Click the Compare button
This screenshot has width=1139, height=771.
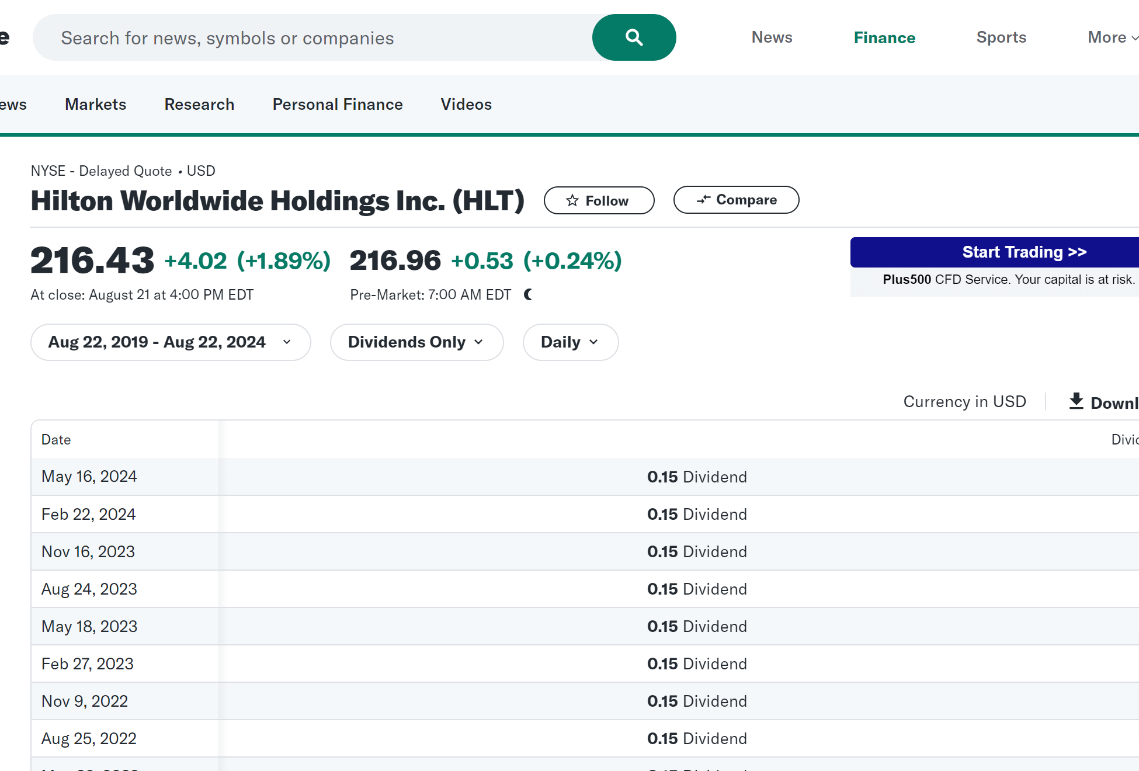pos(736,200)
